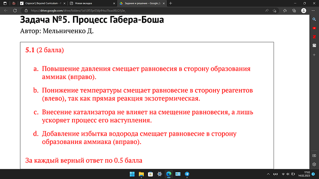This screenshot has width=319, height=179.
Task: Open the white round sidebar app icon
Action: pyautogui.click(x=314, y=46)
